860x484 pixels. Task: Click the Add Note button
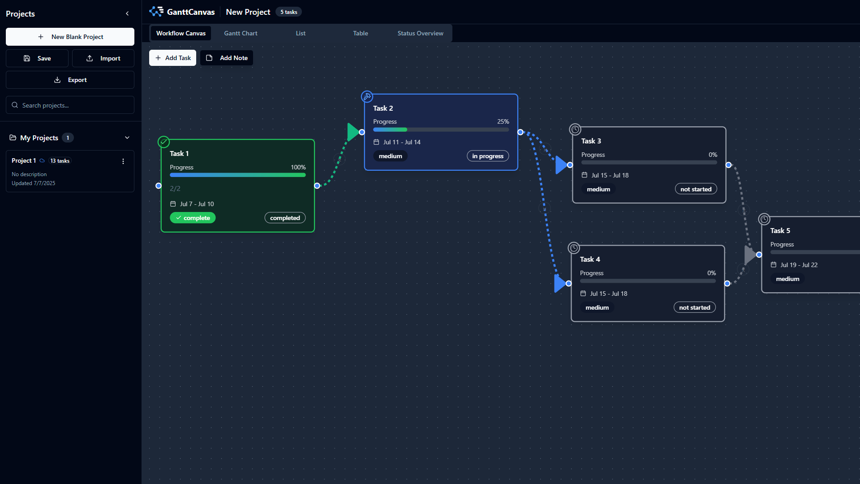point(226,58)
